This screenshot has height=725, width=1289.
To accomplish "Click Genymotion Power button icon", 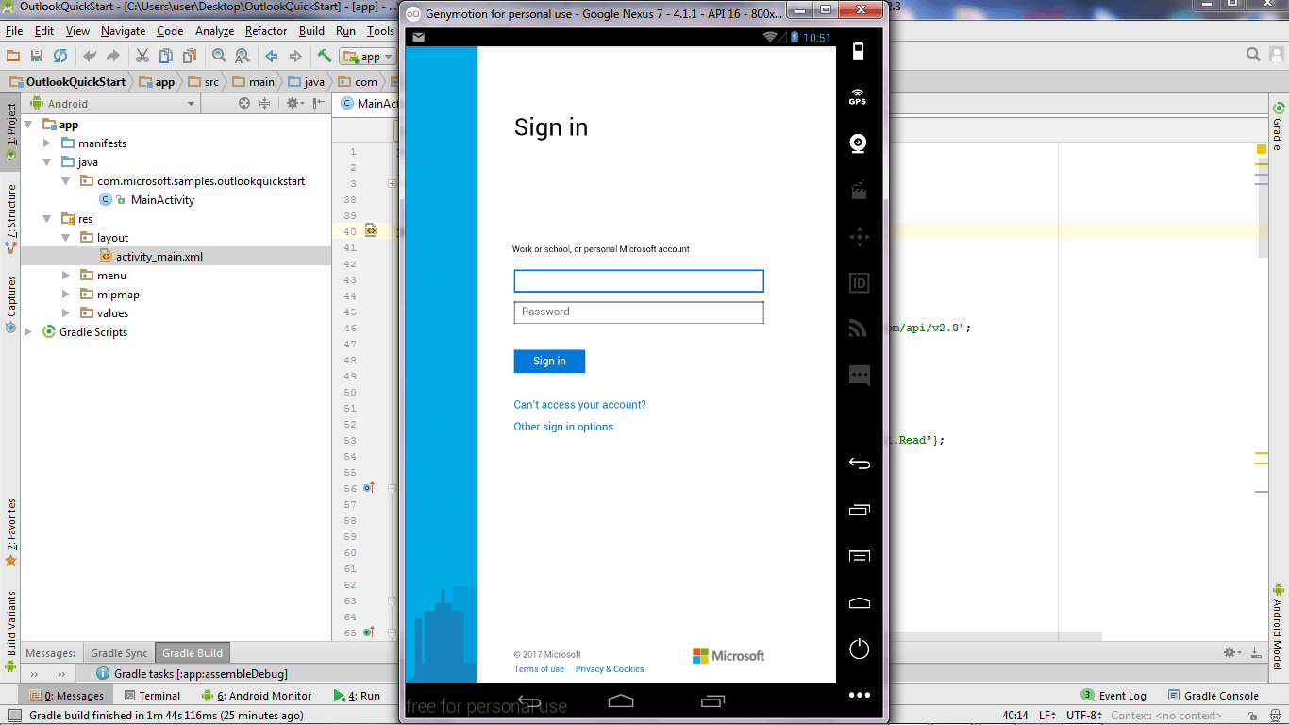I will (859, 649).
